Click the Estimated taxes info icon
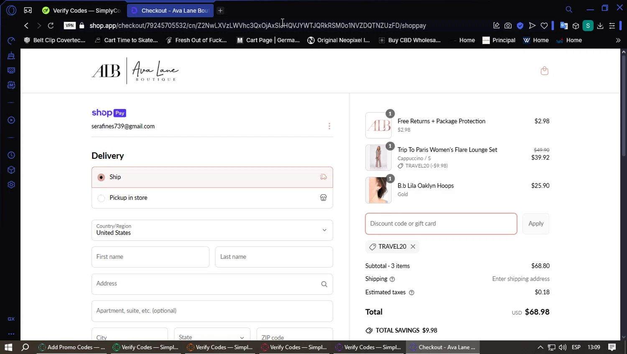Screen dimensions: 627x354 [411, 293]
